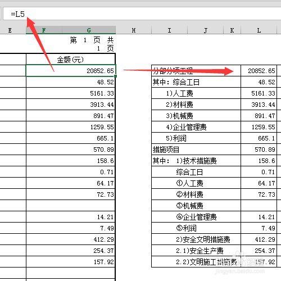Select cell 665.1 in the 金额 column
The height and width of the screenshot is (281, 281).
pos(70,138)
